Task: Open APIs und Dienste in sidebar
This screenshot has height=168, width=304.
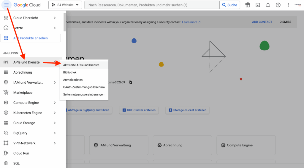Action: [31, 62]
